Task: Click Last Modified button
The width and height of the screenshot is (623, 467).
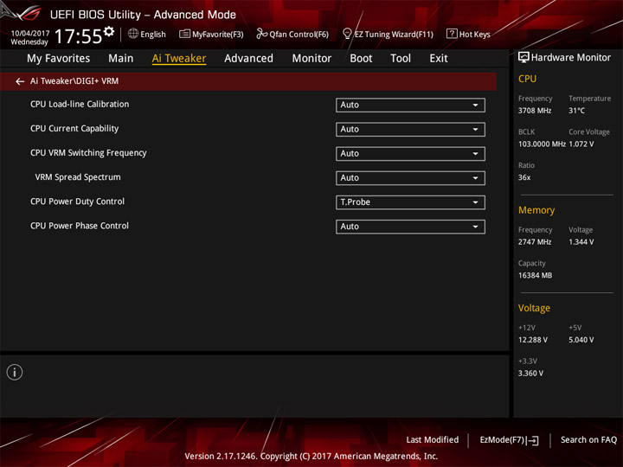Action: point(433,440)
